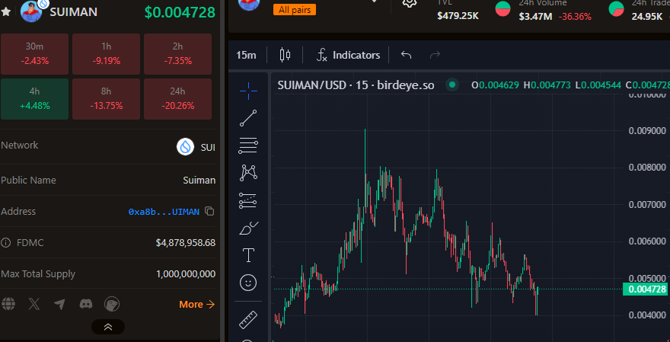Select the 1h price change tile
Screen dimensions: 670x342
click(106, 54)
